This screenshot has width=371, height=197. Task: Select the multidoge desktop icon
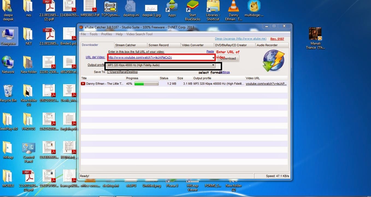pyautogui.click(x=254, y=8)
